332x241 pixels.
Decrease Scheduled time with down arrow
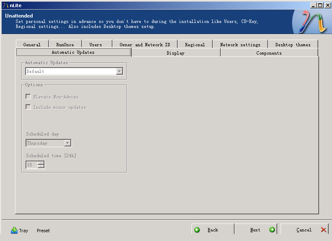coord(41,166)
